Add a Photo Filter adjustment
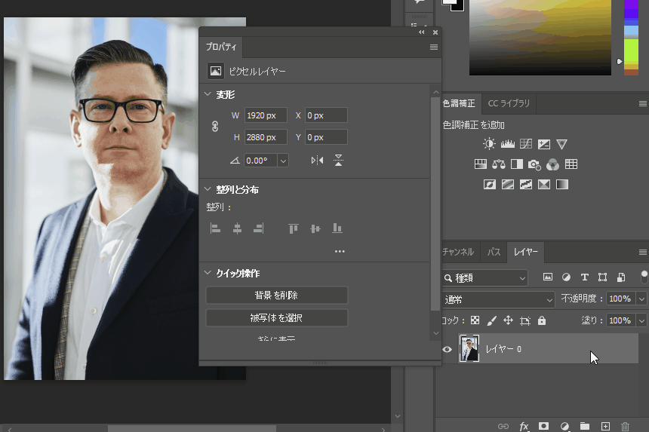 [x=534, y=164]
